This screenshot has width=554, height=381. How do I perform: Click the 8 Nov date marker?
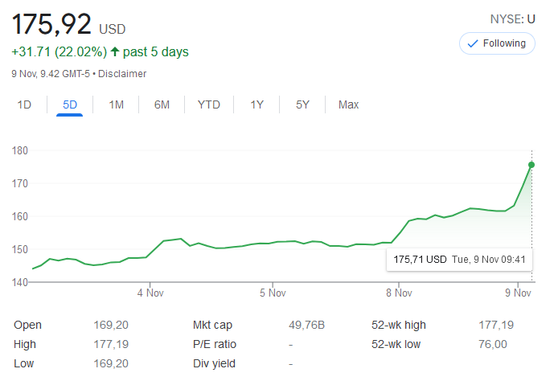(x=398, y=293)
